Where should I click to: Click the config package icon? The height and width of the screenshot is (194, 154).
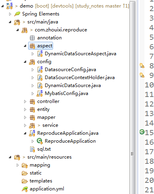[x=32, y=62]
